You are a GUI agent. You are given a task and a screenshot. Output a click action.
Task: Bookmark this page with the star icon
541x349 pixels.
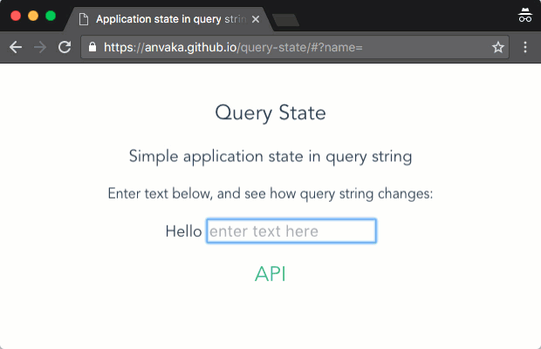click(498, 48)
